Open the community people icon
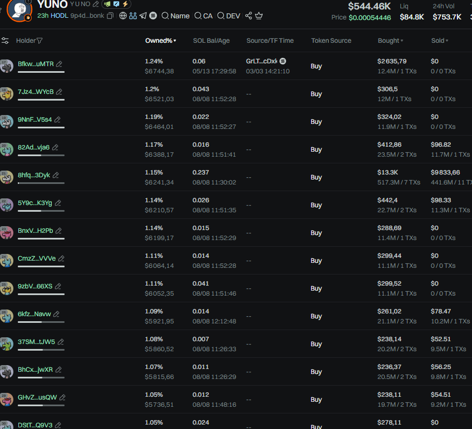Viewport: 472px width, 429px height. (132, 16)
